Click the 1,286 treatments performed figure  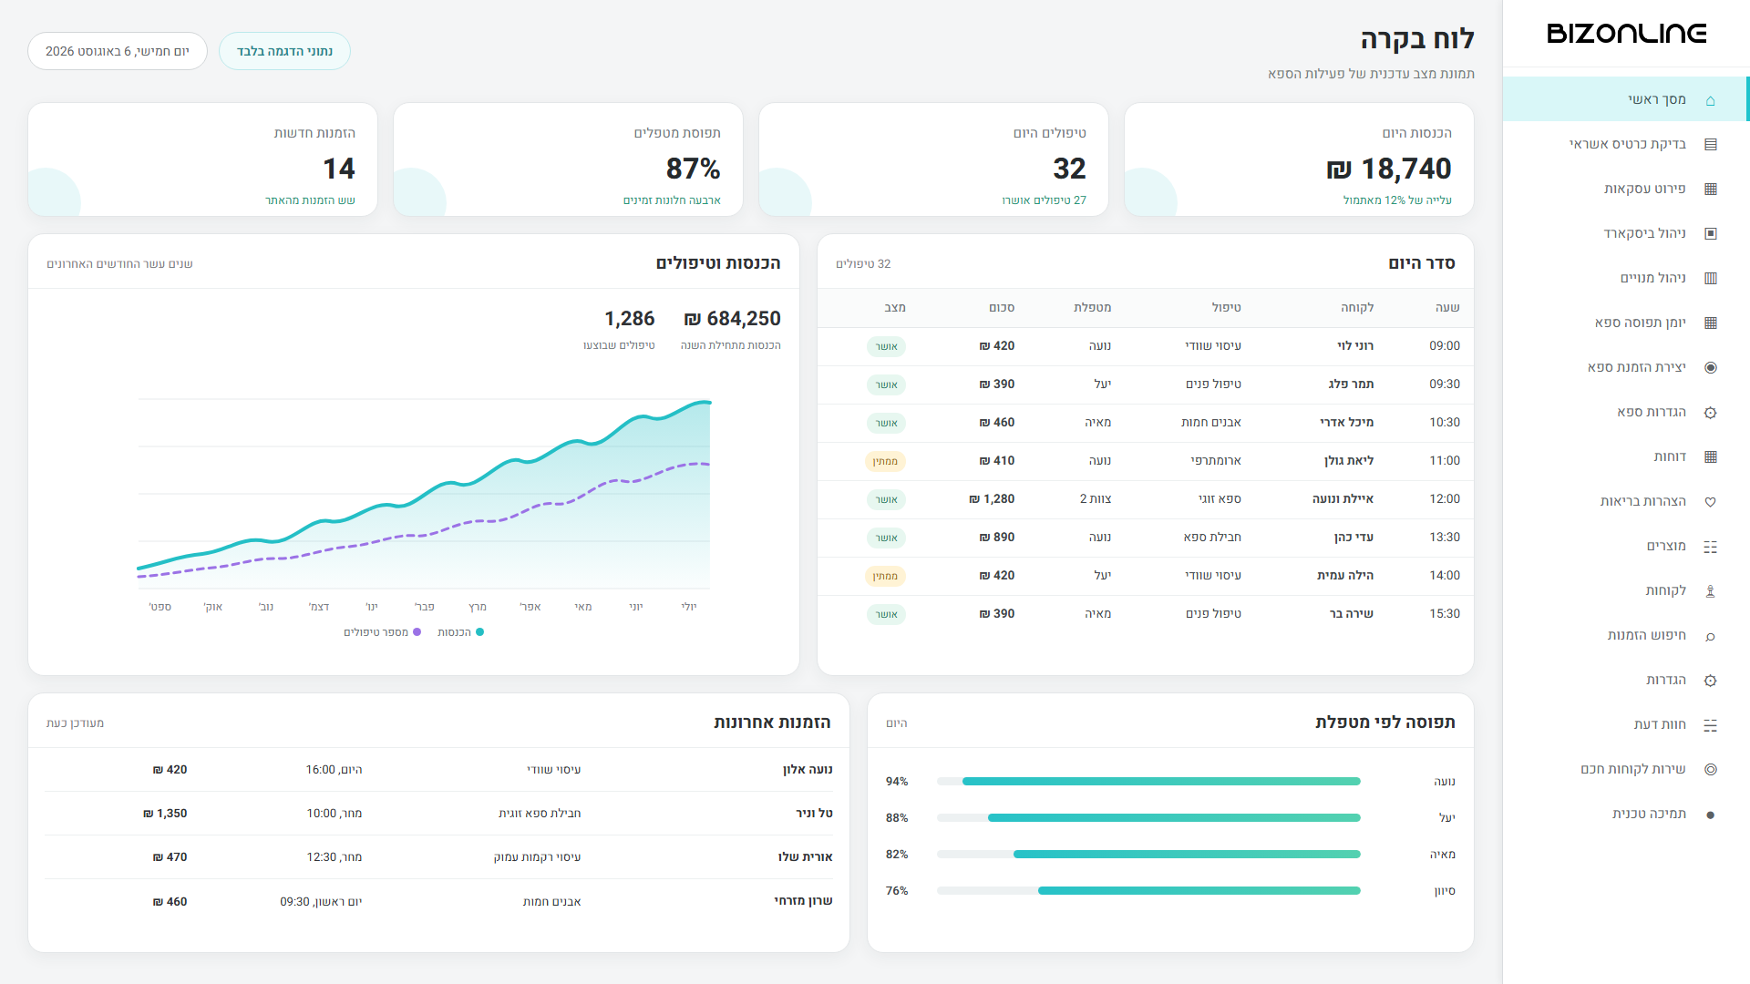(x=630, y=319)
